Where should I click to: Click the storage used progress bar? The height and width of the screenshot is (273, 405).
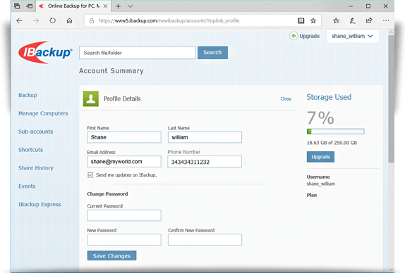(336, 132)
